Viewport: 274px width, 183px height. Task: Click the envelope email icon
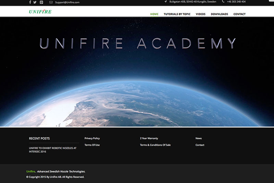51,2
